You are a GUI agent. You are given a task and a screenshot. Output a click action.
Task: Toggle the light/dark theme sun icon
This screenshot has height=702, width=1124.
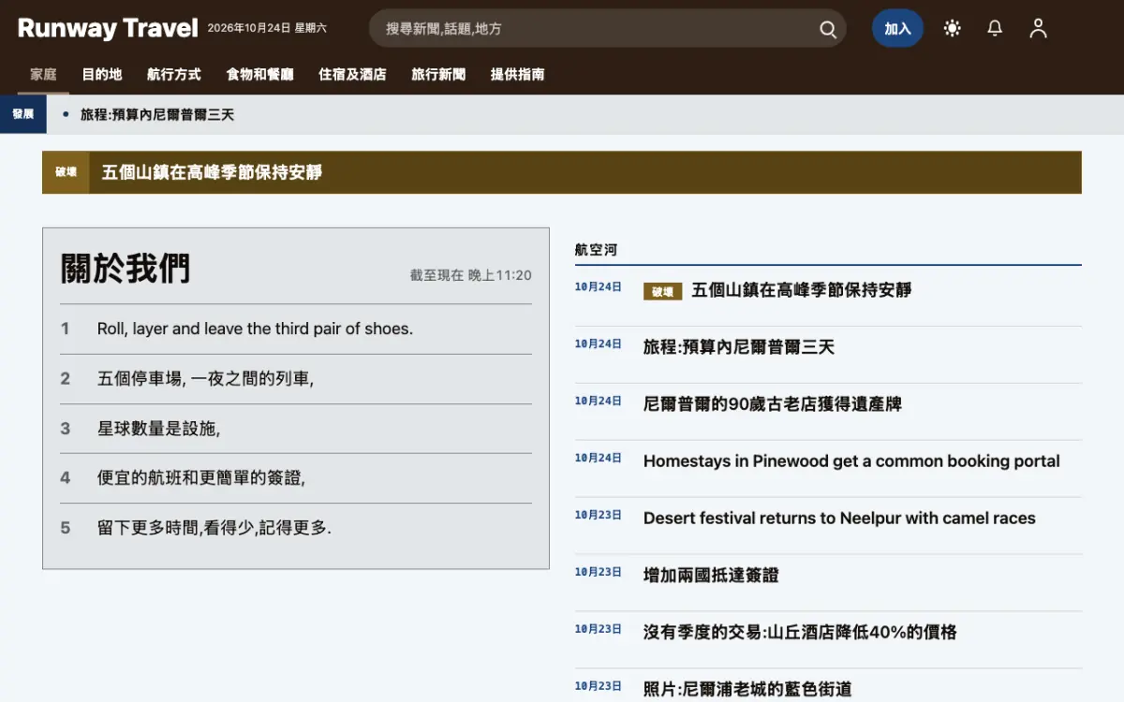(x=953, y=28)
